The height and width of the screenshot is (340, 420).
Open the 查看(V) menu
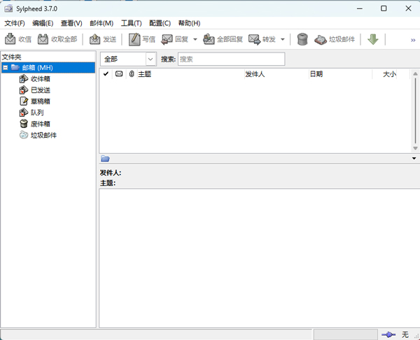(x=71, y=23)
